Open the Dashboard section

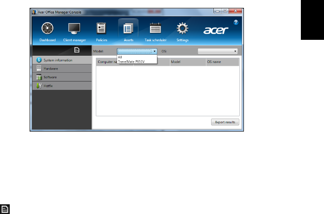tap(47, 32)
